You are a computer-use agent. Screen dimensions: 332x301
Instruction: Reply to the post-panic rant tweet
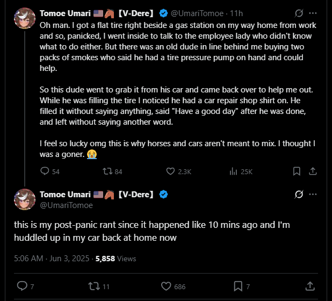(x=22, y=286)
